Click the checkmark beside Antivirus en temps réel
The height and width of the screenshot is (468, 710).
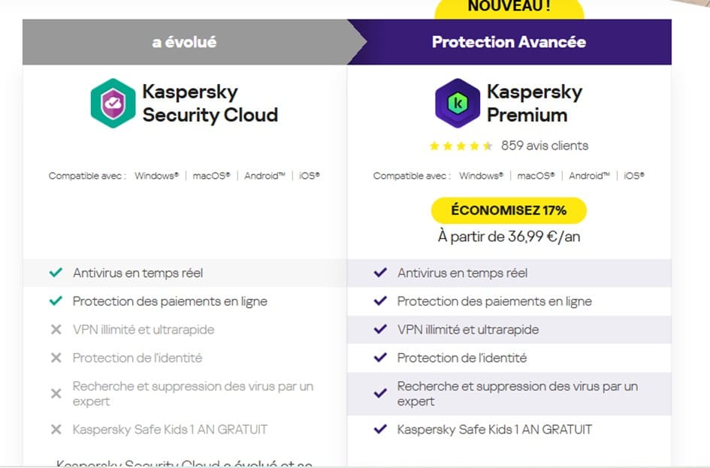coord(55,273)
